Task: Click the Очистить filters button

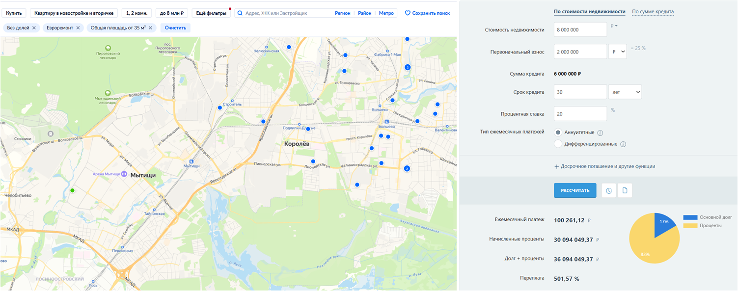Action: tap(175, 28)
